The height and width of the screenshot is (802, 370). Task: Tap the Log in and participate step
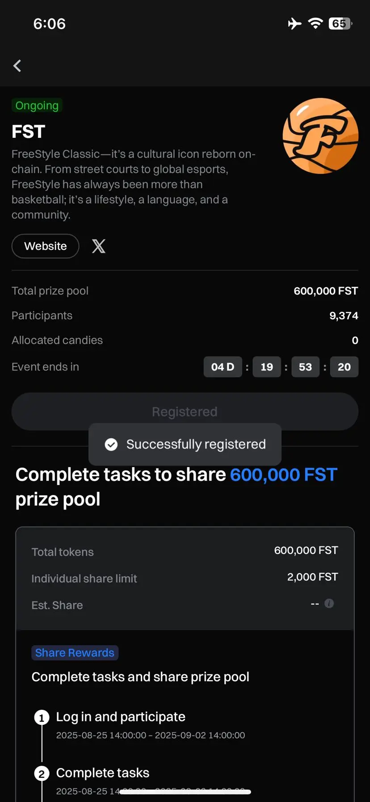point(121,717)
